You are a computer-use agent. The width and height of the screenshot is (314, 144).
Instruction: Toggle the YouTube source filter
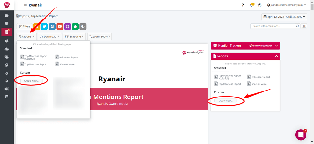60,26
